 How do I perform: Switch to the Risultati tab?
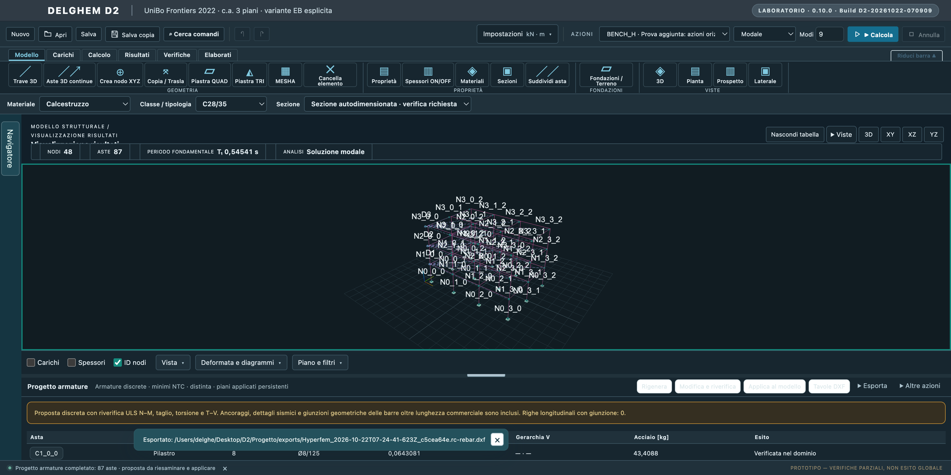pos(137,55)
